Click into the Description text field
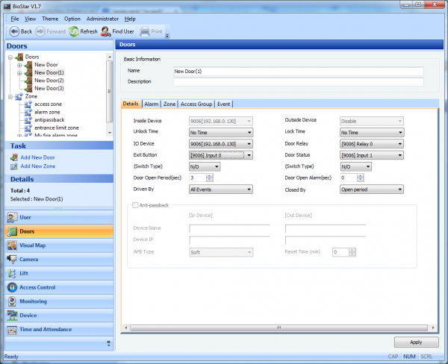 (x=297, y=81)
